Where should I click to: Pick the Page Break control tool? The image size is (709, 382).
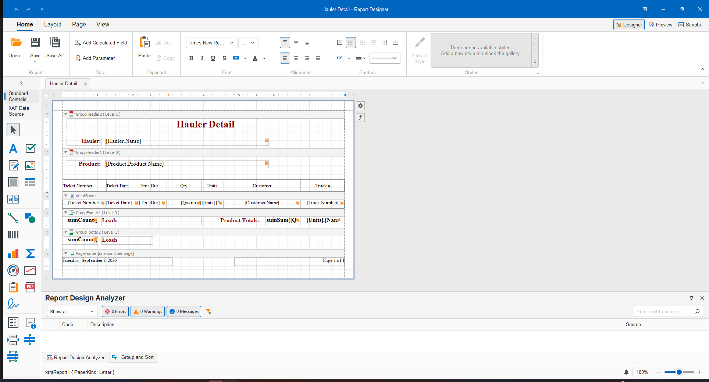pyautogui.click(x=13, y=340)
